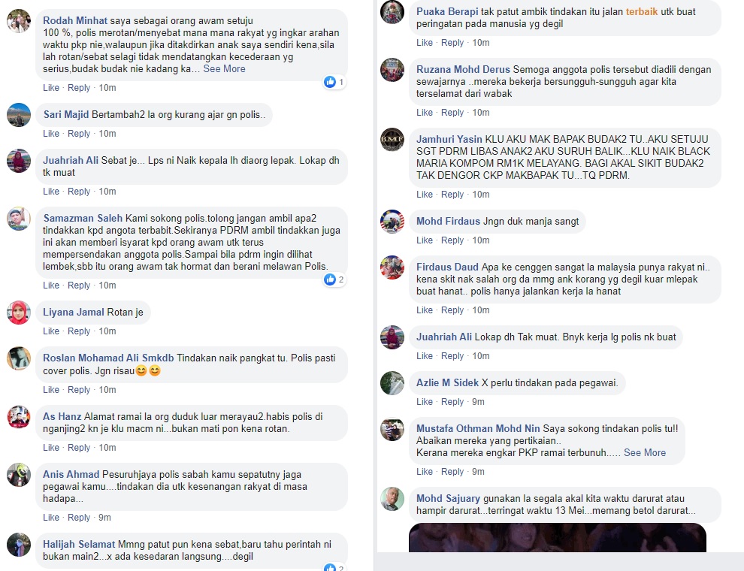Like Azlie M Sidek's comment
This screenshot has width=744, height=571.
424,402
